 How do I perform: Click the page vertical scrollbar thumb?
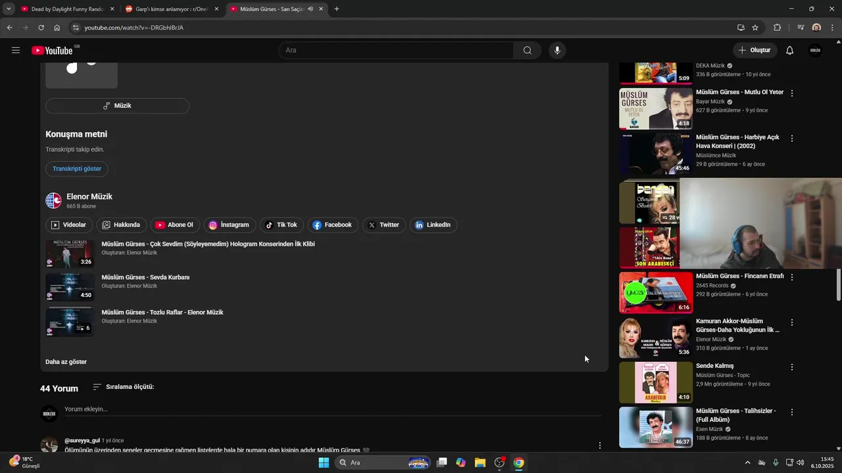click(x=838, y=284)
